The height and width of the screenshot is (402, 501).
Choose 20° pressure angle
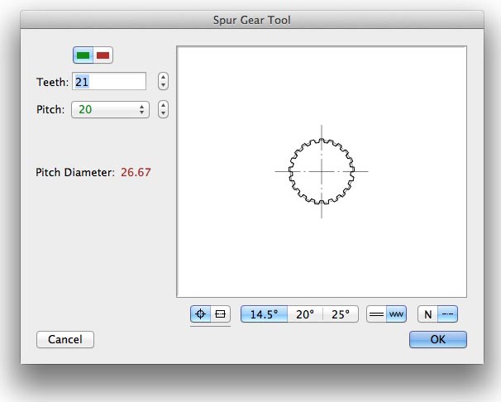tap(305, 314)
